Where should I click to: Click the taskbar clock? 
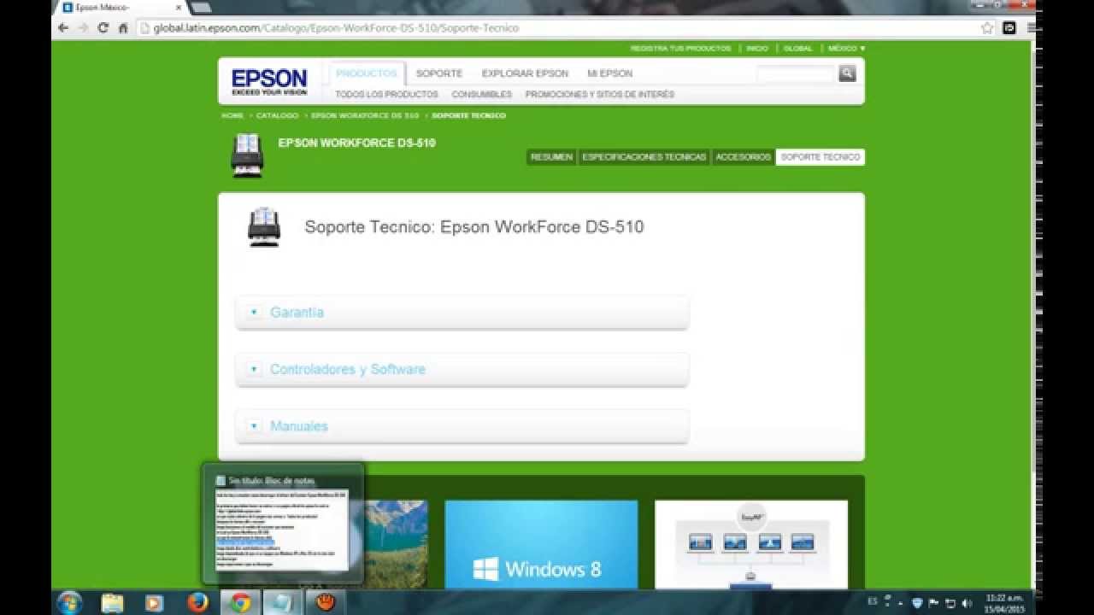(1004, 603)
